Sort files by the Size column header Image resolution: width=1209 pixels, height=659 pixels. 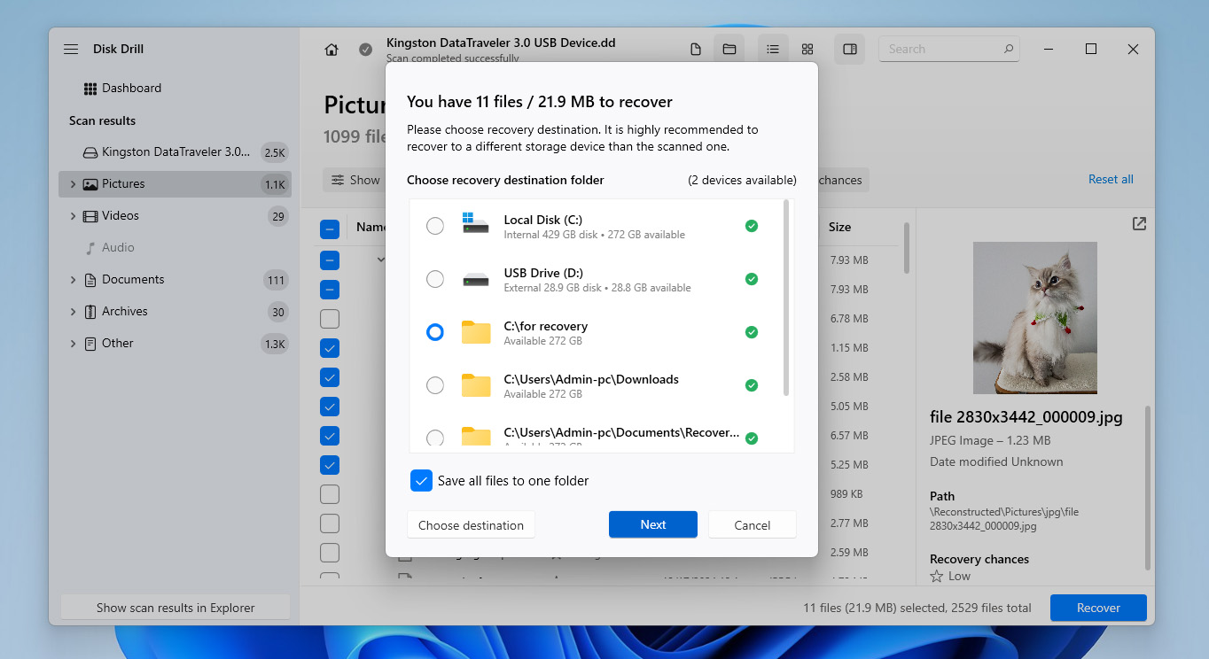pyautogui.click(x=839, y=228)
